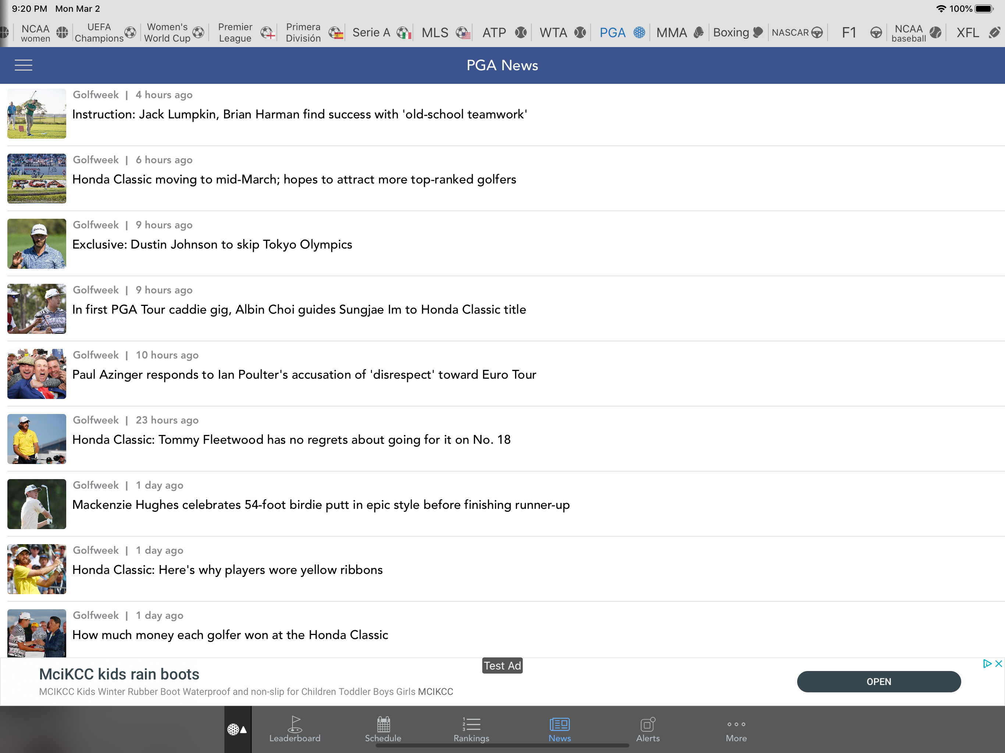Open Dustin Johnson Tokyo Olympics article
The width and height of the screenshot is (1005, 753).
coord(212,245)
